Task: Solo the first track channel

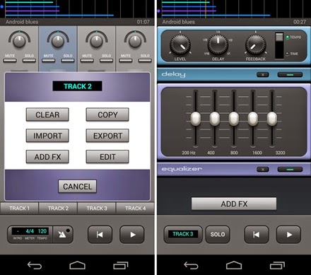Action: [x=29, y=60]
